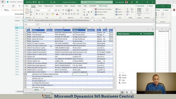Apply Percent Style format
This screenshot has height=99, width=176.
(89, 12)
